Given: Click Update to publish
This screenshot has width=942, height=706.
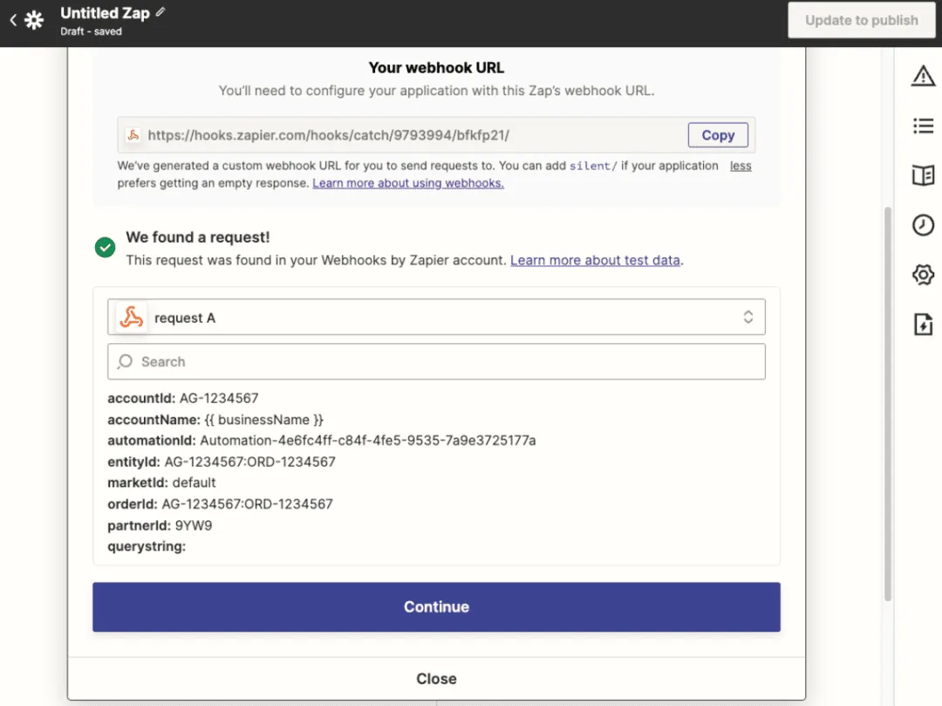Looking at the screenshot, I should (861, 20).
